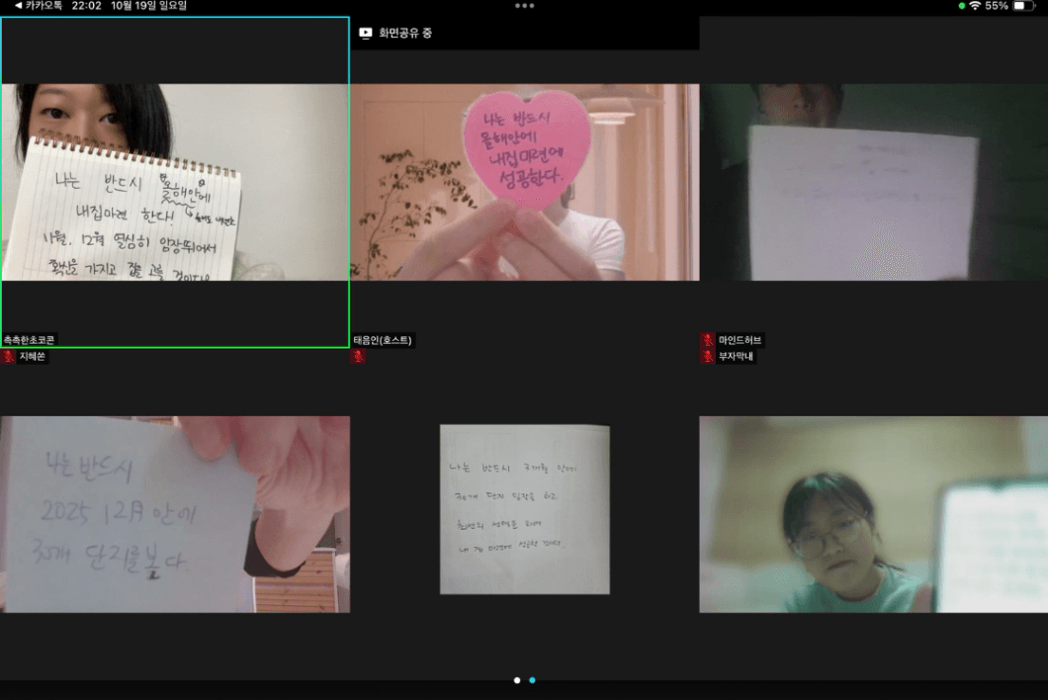Select the 촉촉한초코콘 name label

pyautogui.click(x=30, y=340)
